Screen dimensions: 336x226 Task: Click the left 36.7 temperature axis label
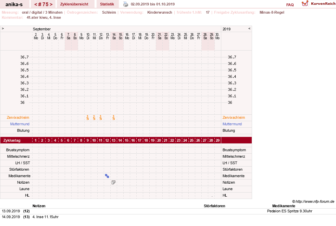[24, 57]
